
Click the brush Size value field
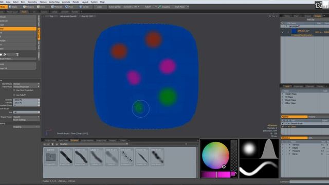click(x=26, y=112)
